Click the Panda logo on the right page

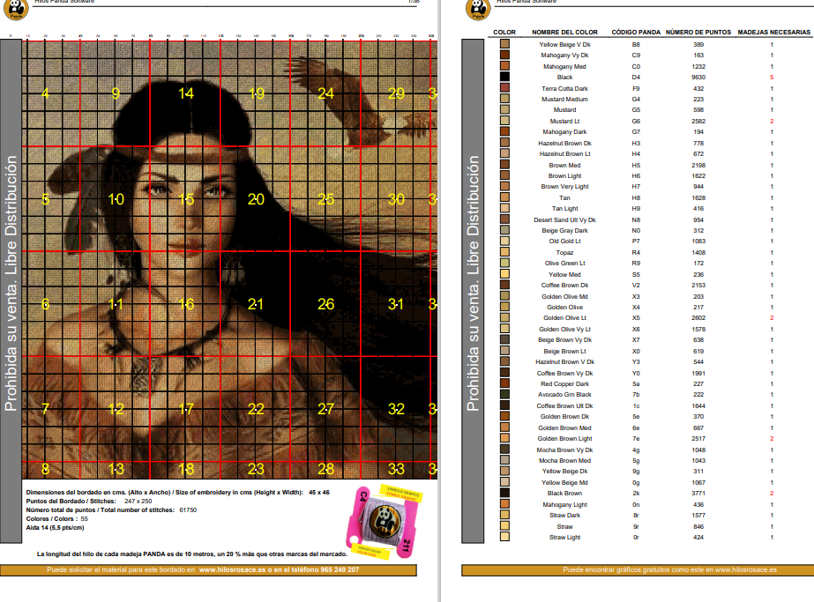point(478,9)
